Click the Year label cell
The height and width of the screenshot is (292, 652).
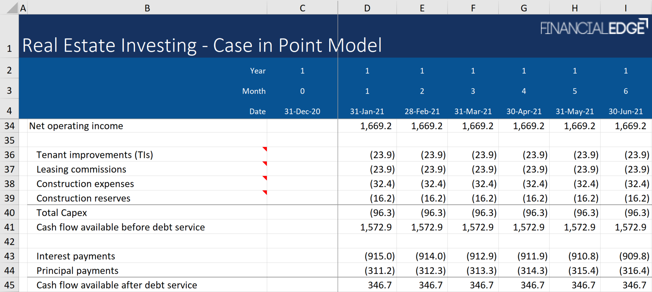257,71
